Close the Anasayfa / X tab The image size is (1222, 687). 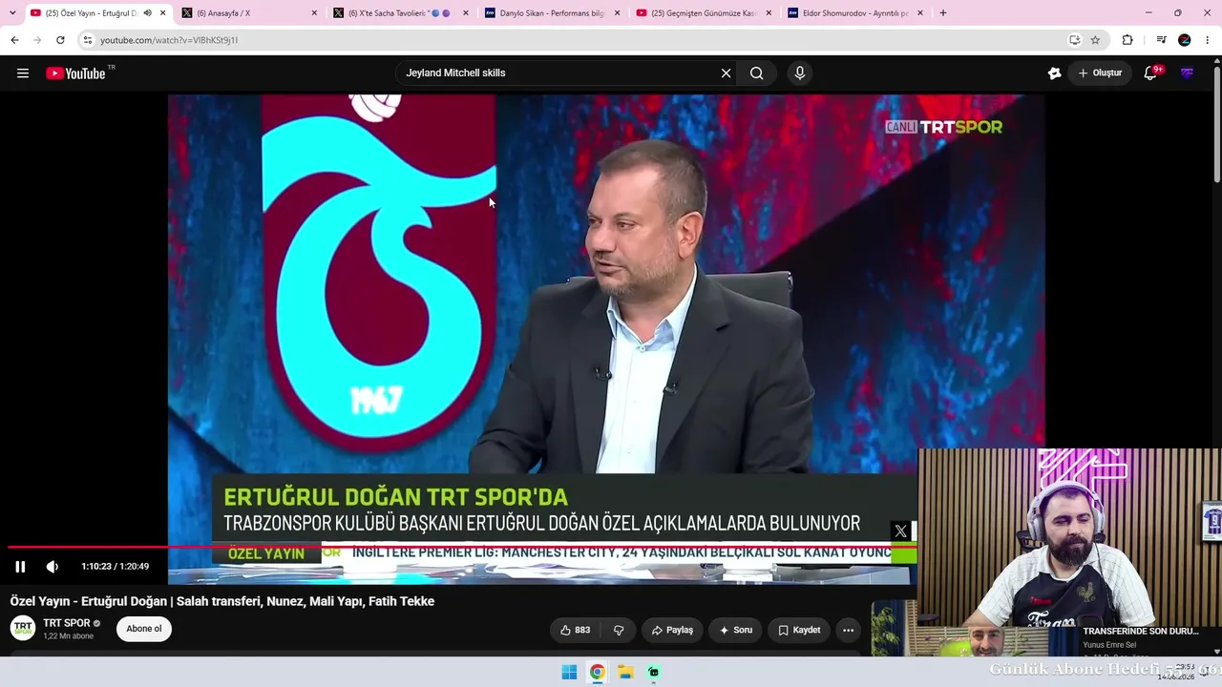[314, 13]
